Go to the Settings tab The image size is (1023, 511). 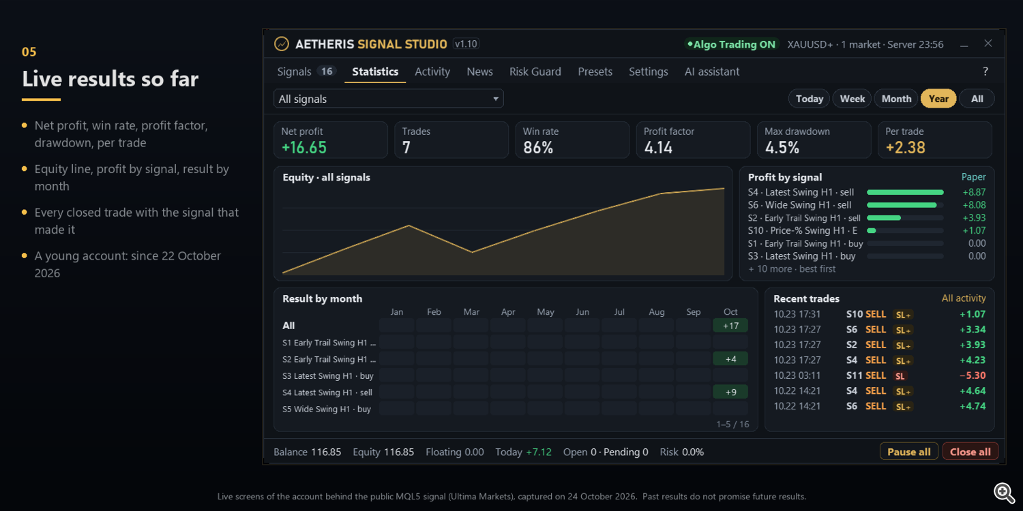pos(649,72)
